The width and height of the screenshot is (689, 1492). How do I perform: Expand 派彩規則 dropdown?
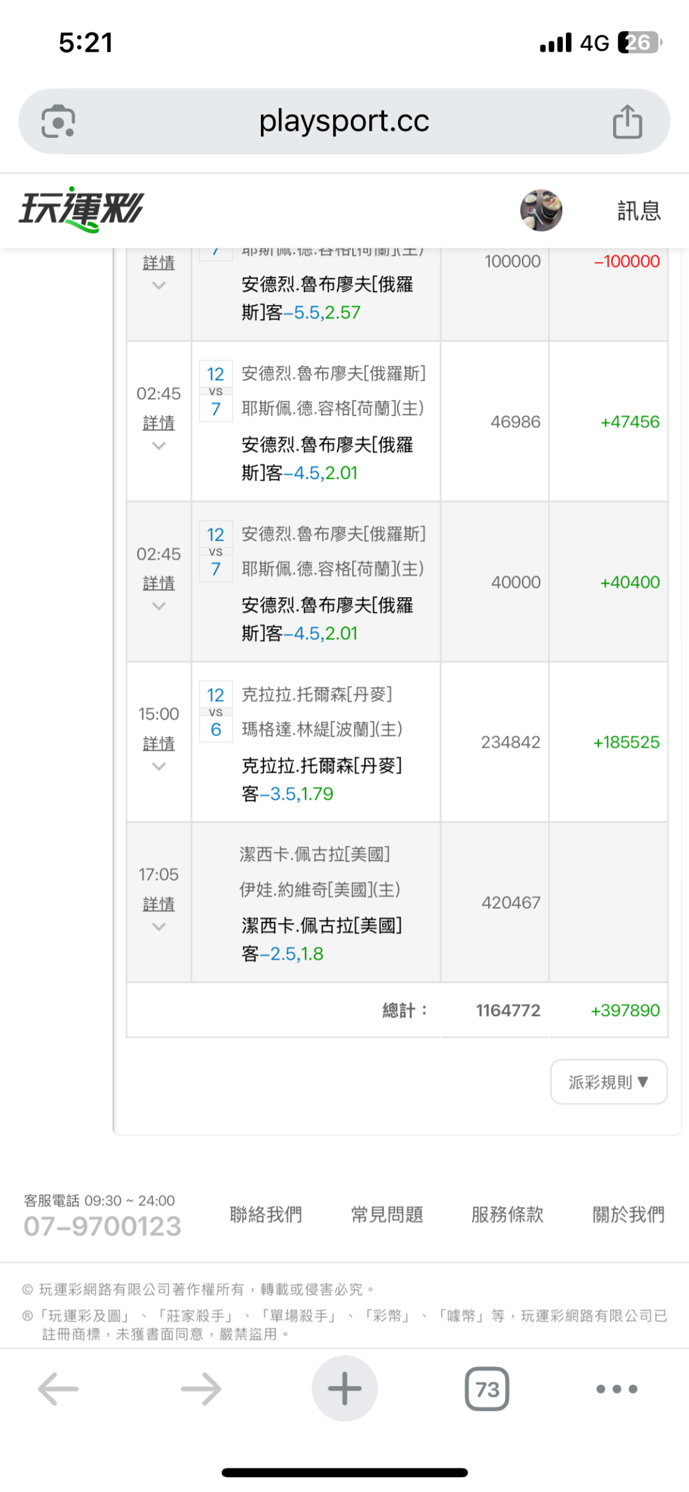[609, 1082]
